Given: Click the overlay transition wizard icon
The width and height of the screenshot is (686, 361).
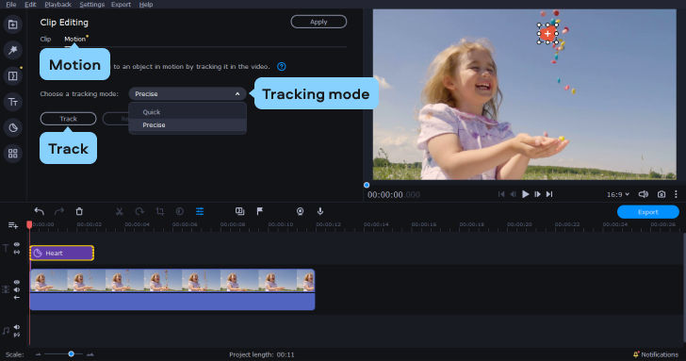Looking at the screenshot, I should point(239,211).
